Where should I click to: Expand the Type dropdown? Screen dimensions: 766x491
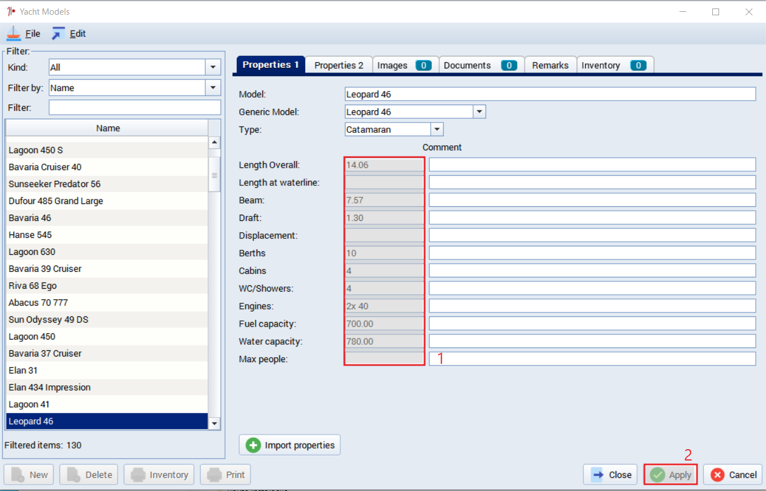pyautogui.click(x=437, y=129)
